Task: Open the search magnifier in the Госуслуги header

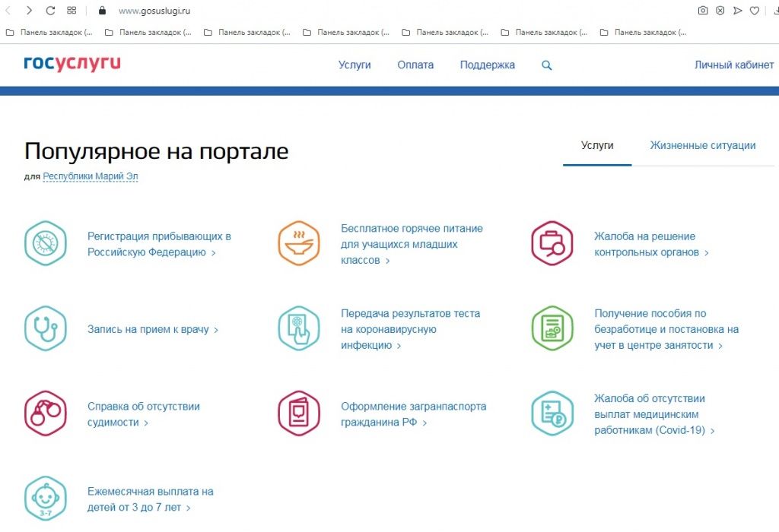Action: (546, 65)
